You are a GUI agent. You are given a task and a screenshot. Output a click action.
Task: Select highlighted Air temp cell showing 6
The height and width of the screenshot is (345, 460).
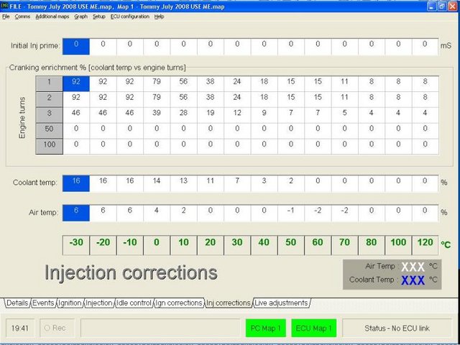76,211
